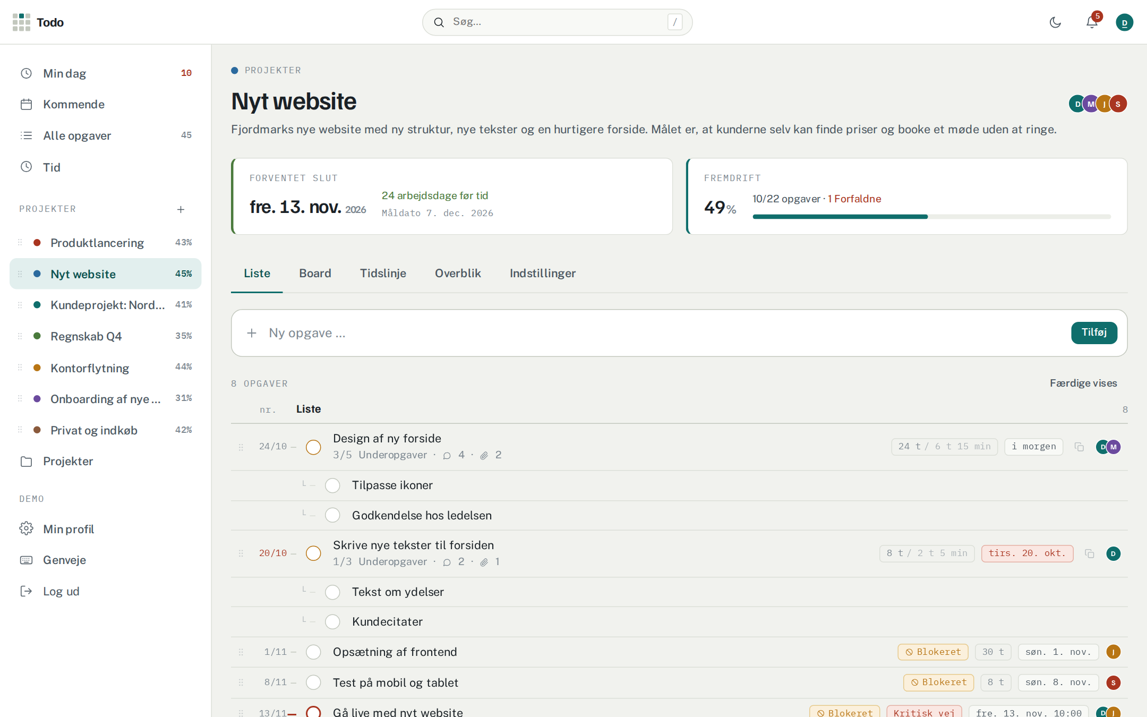Open Projekter folder in sidebar
The height and width of the screenshot is (717, 1147).
105,461
